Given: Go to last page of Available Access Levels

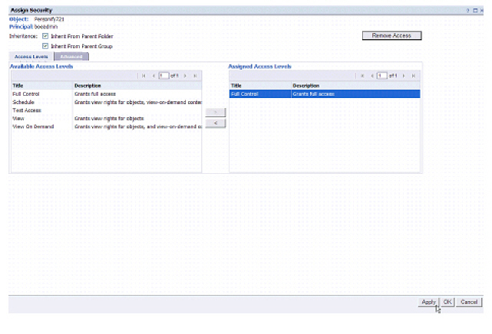Looking at the screenshot, I should (x=195, y=76).
